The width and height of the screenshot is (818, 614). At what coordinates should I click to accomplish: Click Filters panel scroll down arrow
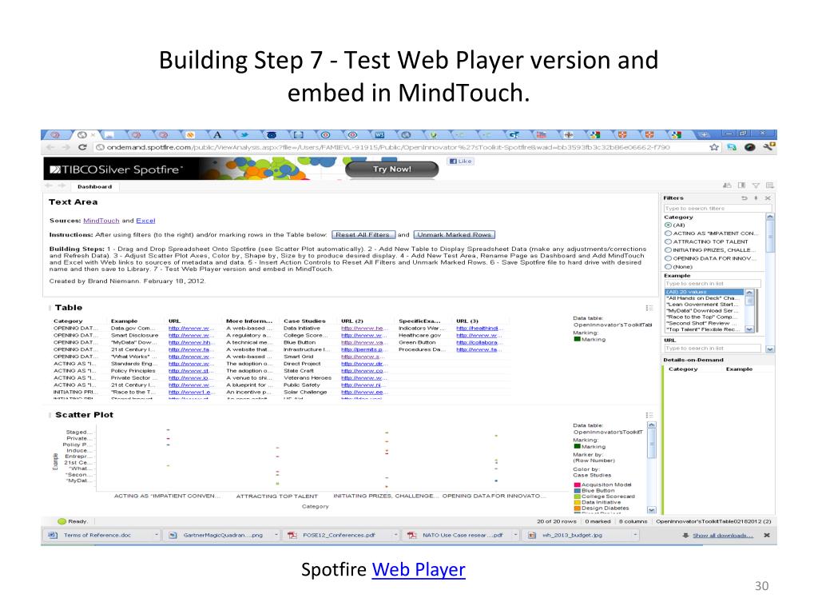click(770, 349)
